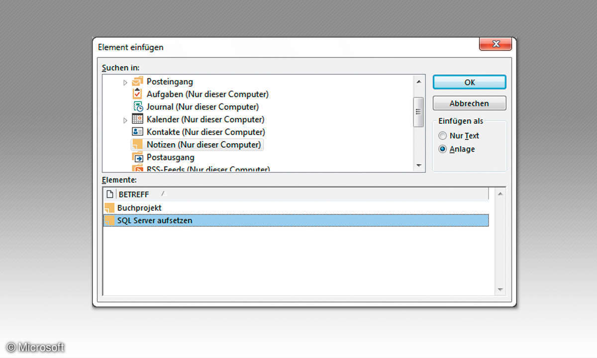The width and height of the screenshot is (597, 358).
Task: Click the Posteingang folder icon
Action: tap(137, 82)
